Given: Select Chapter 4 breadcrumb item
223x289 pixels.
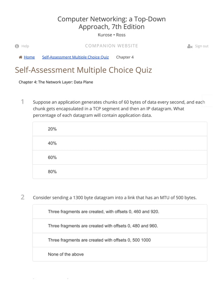Looking at the screenshot, I should click(125, 57).
